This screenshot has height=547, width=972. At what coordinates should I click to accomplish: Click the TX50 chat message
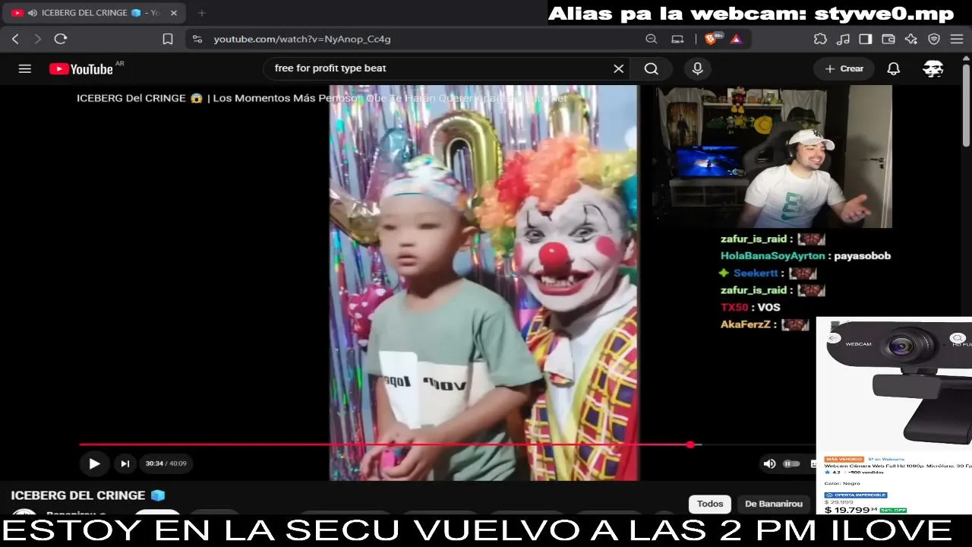[750, 307]
